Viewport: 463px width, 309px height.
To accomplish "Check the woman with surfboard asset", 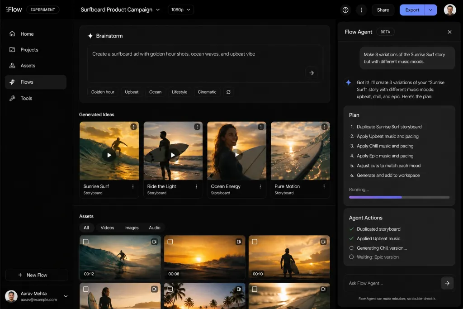I will coord(85,289).
